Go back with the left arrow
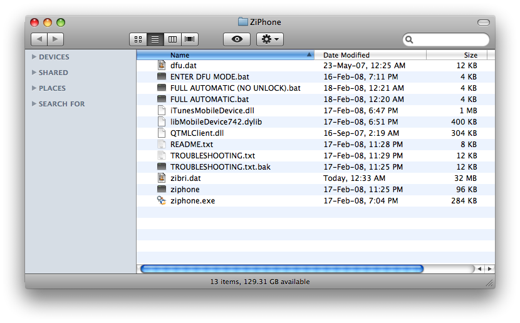Screen dimensions: 520x323 click(39, 39)
